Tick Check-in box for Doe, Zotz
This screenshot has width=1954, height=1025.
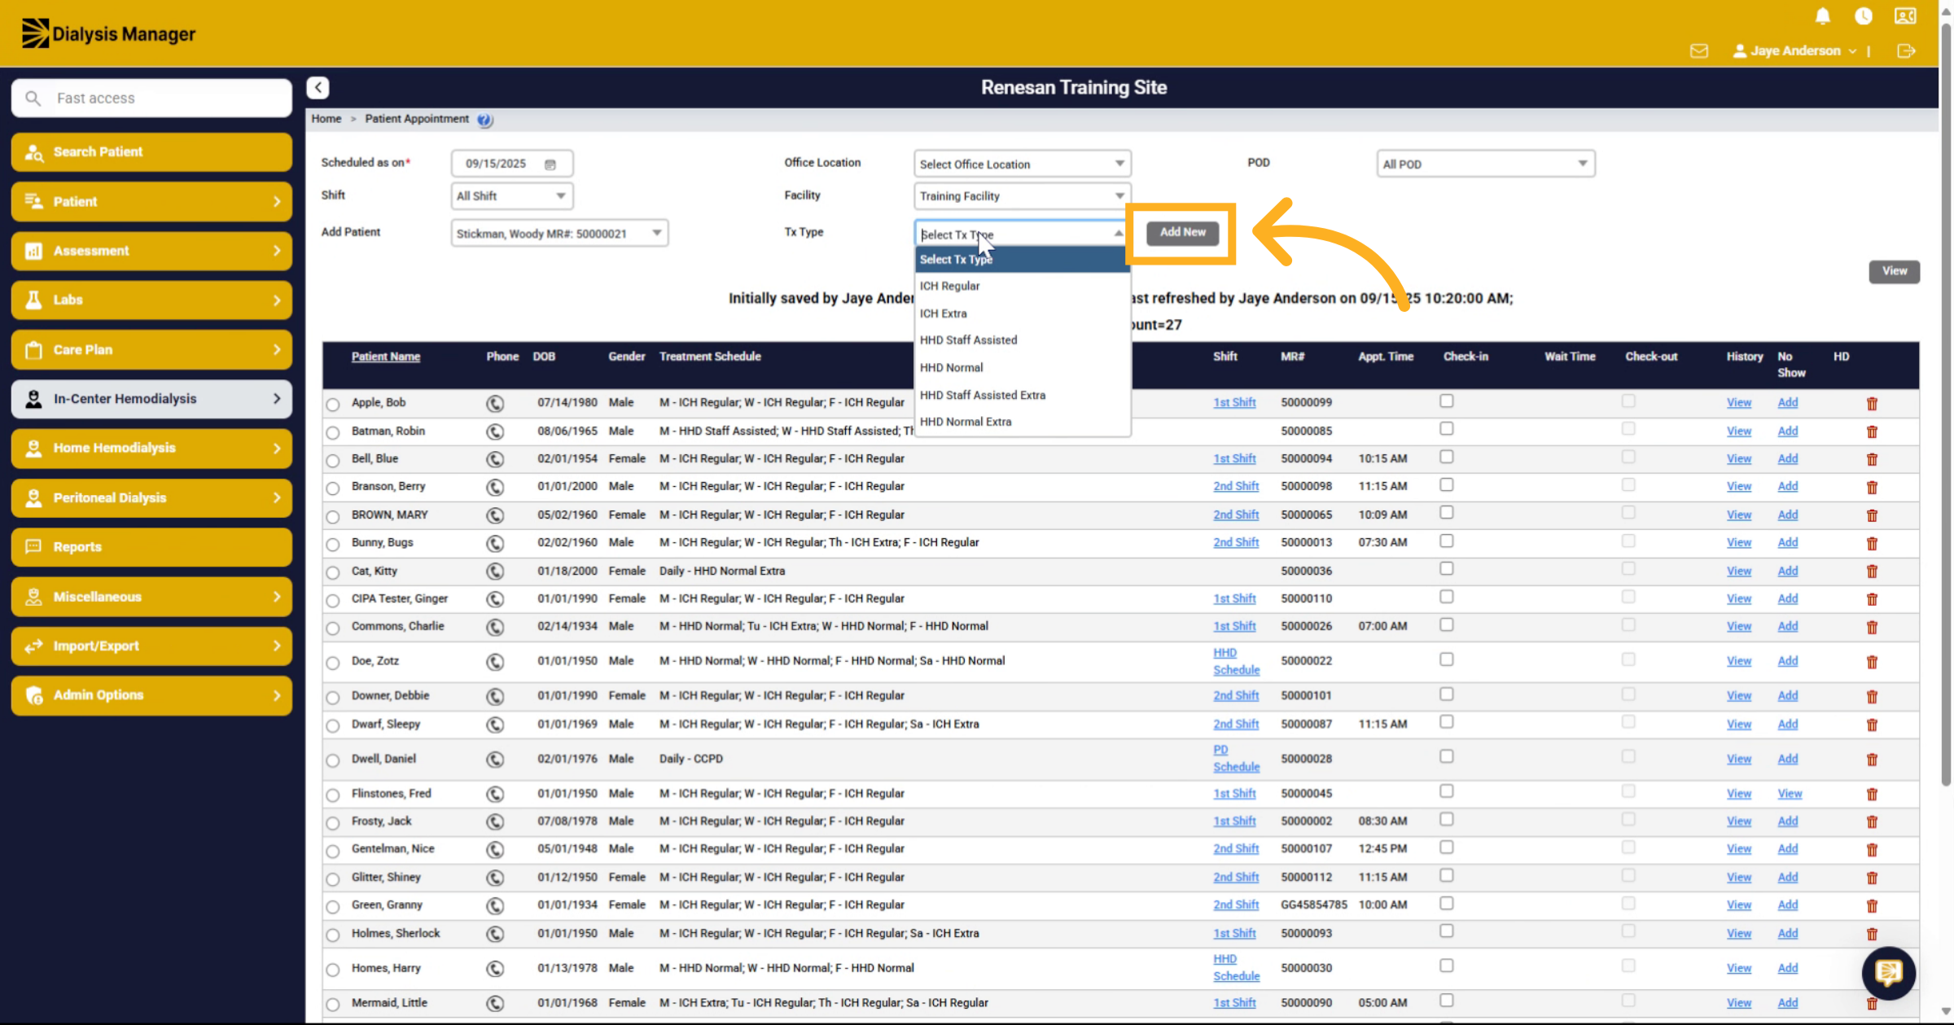coord(1446,659)
